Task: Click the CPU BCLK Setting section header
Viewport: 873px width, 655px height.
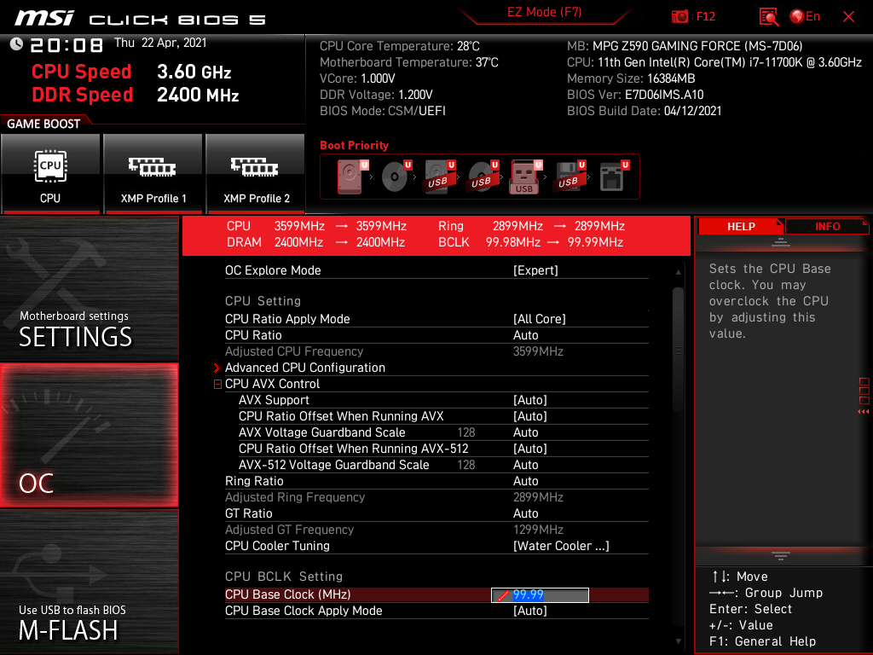Action: (x=283, y=577)
